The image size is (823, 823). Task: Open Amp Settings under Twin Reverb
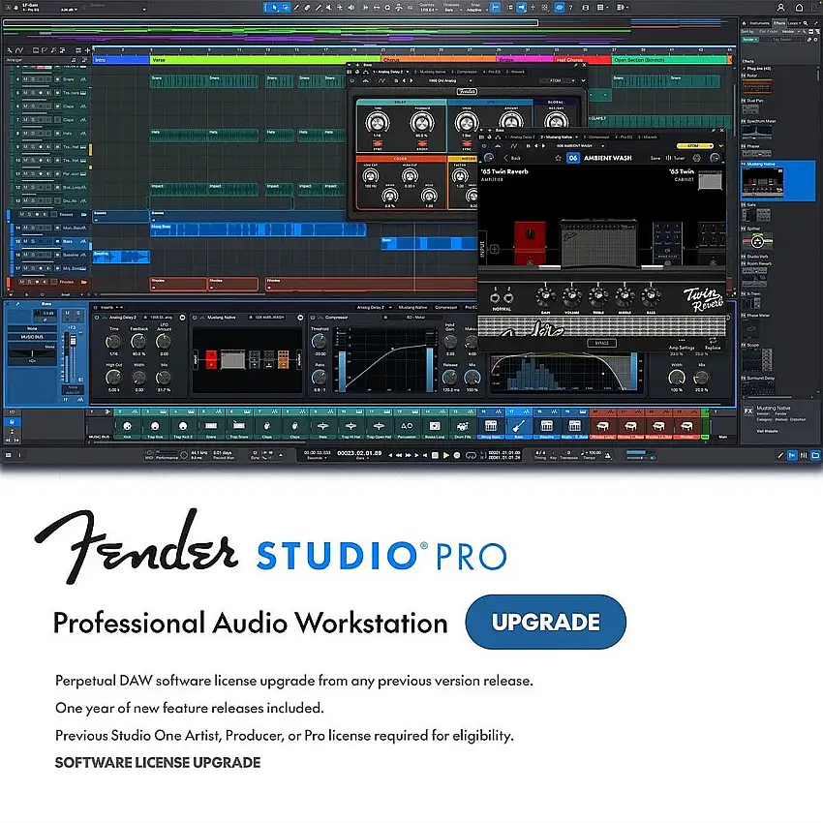point(682,345)
